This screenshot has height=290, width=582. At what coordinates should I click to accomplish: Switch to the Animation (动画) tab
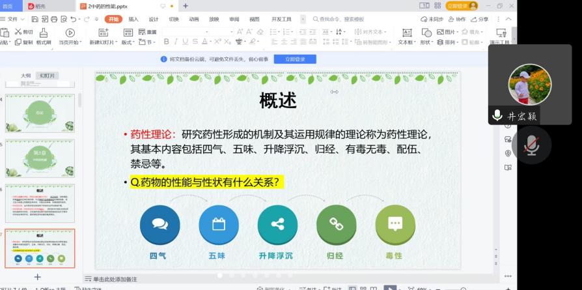[x=194, y=20]
